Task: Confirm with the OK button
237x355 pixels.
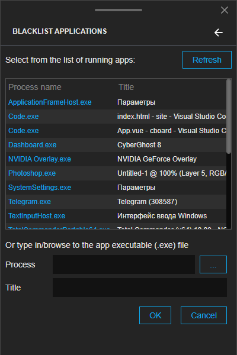Action: point(155,315)
